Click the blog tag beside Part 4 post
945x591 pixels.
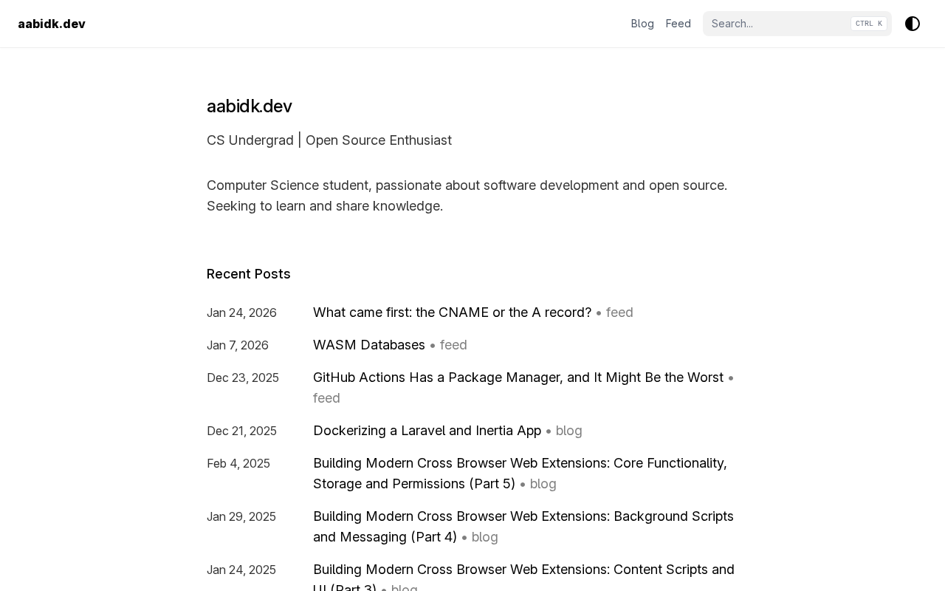tap(484, 537)
